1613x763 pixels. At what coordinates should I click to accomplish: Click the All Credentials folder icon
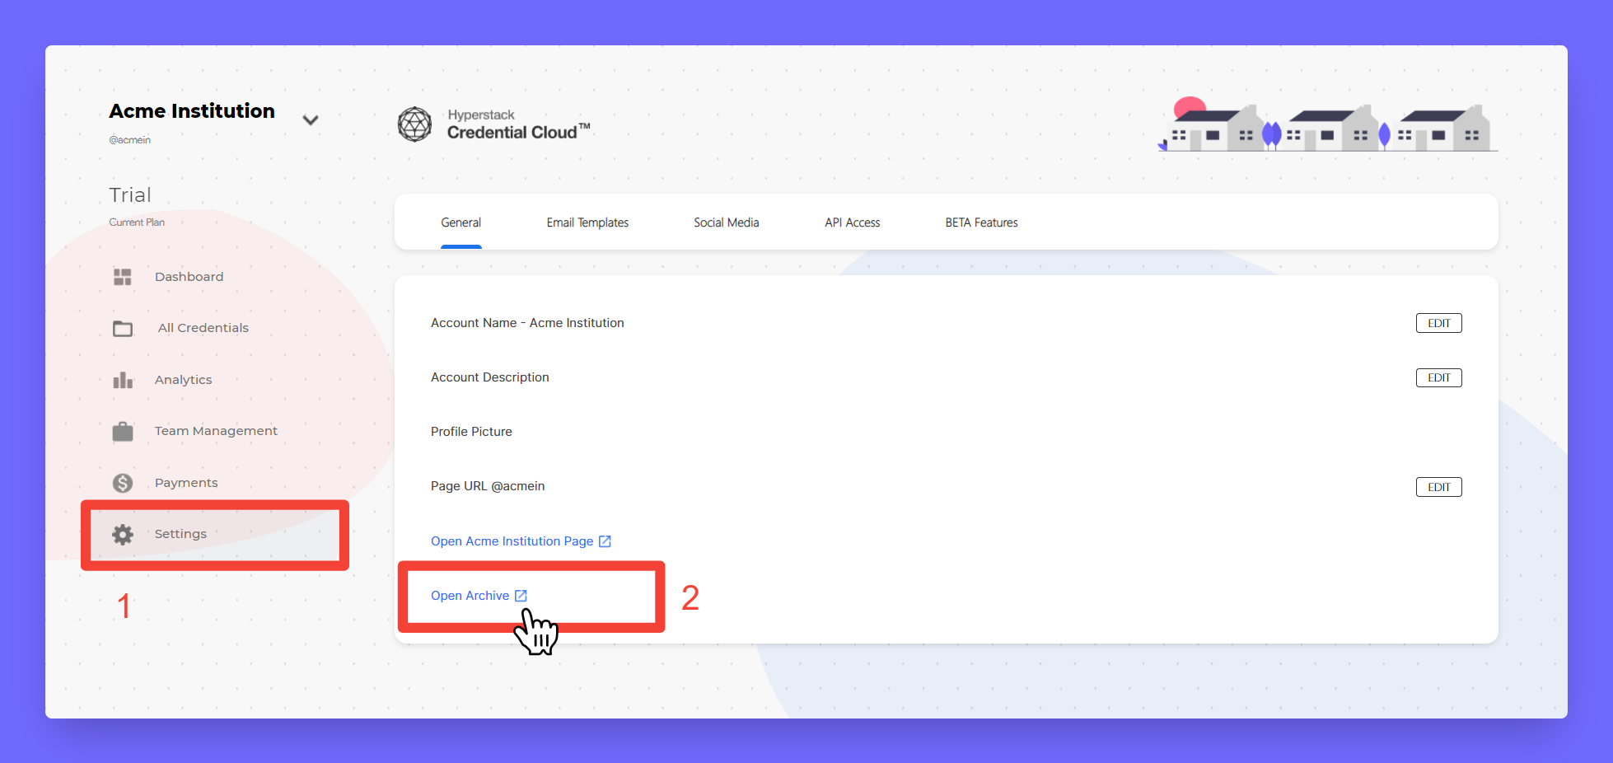(123, 329)
